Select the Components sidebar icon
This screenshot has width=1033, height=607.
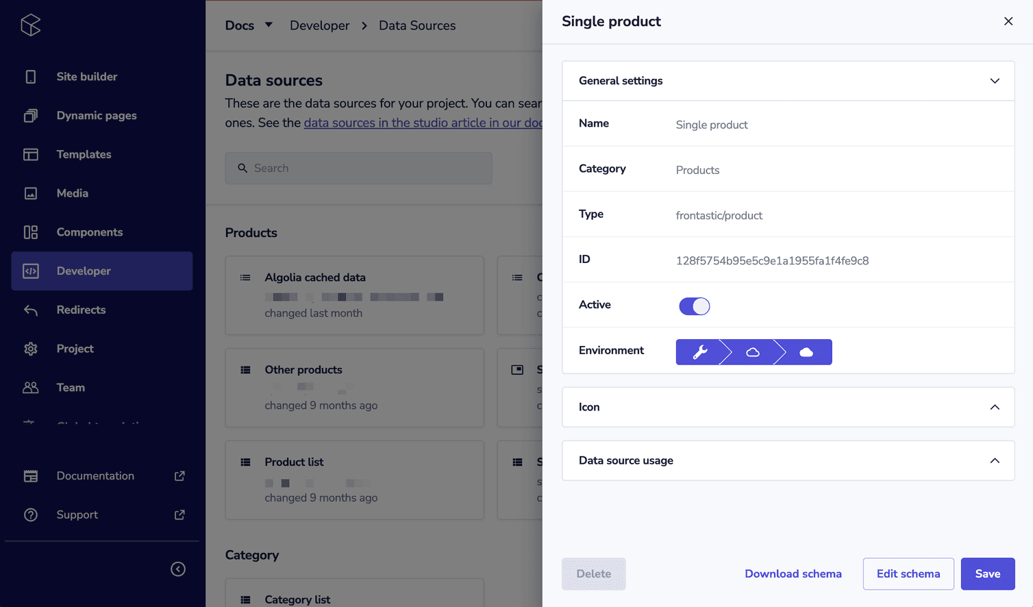30,232
